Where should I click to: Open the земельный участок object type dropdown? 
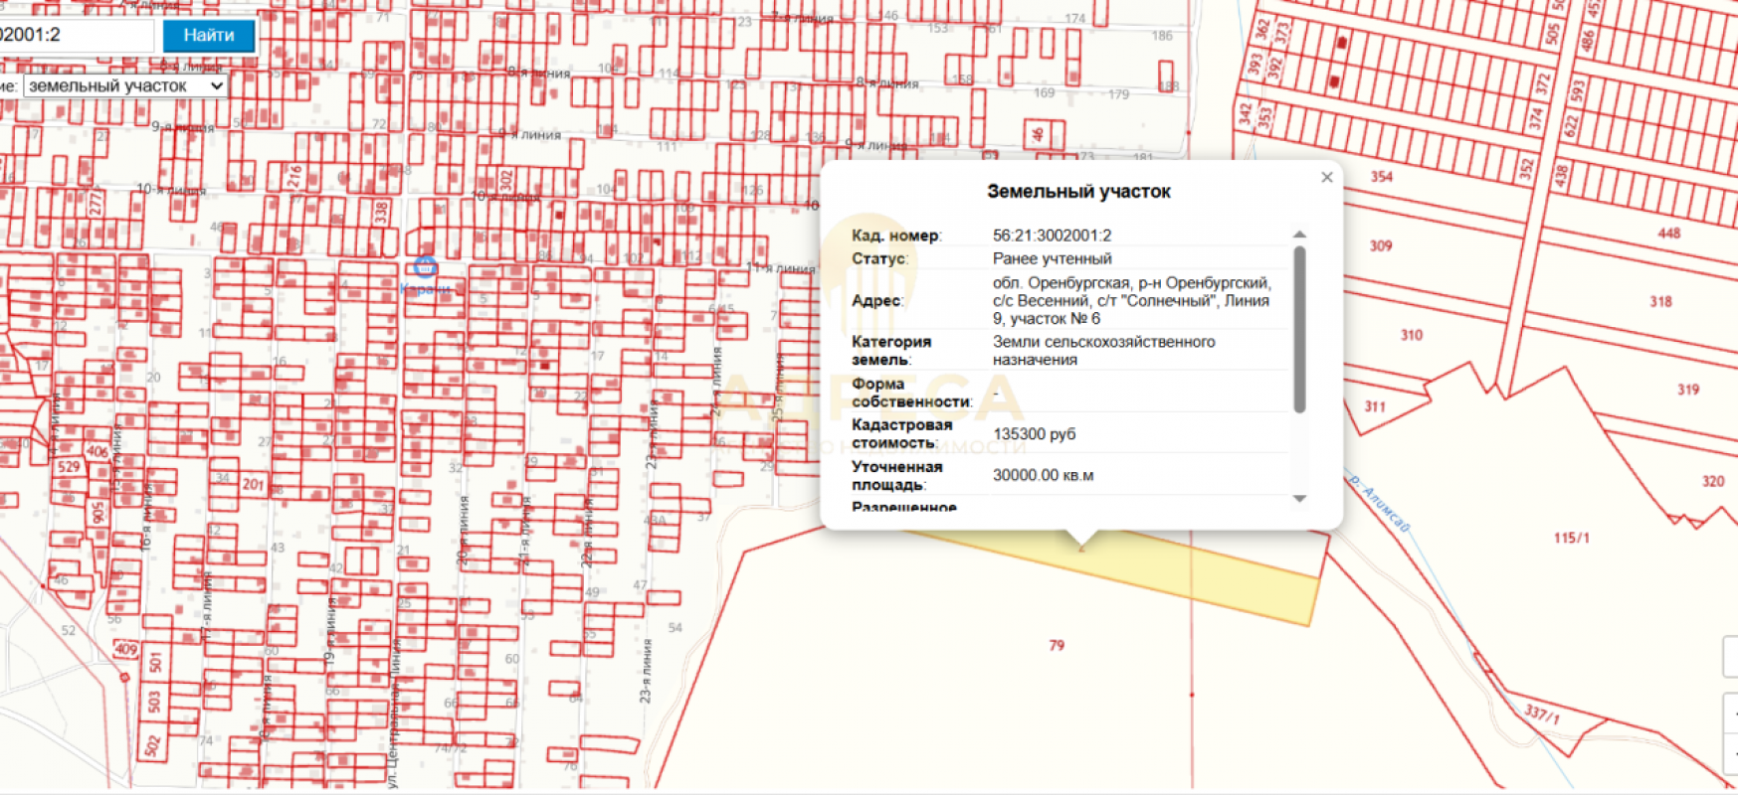click(125, 86)
